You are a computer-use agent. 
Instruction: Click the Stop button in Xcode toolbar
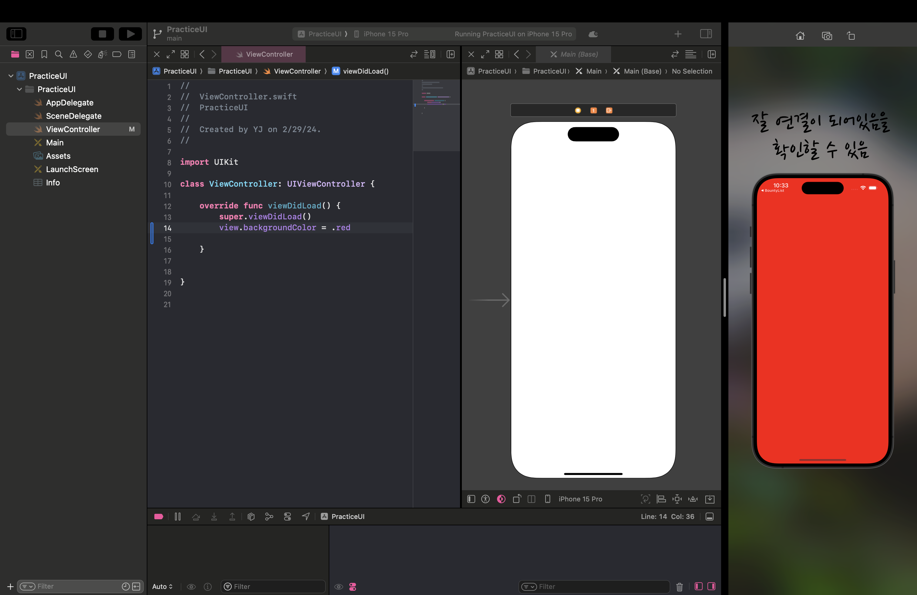coord(102,34)
